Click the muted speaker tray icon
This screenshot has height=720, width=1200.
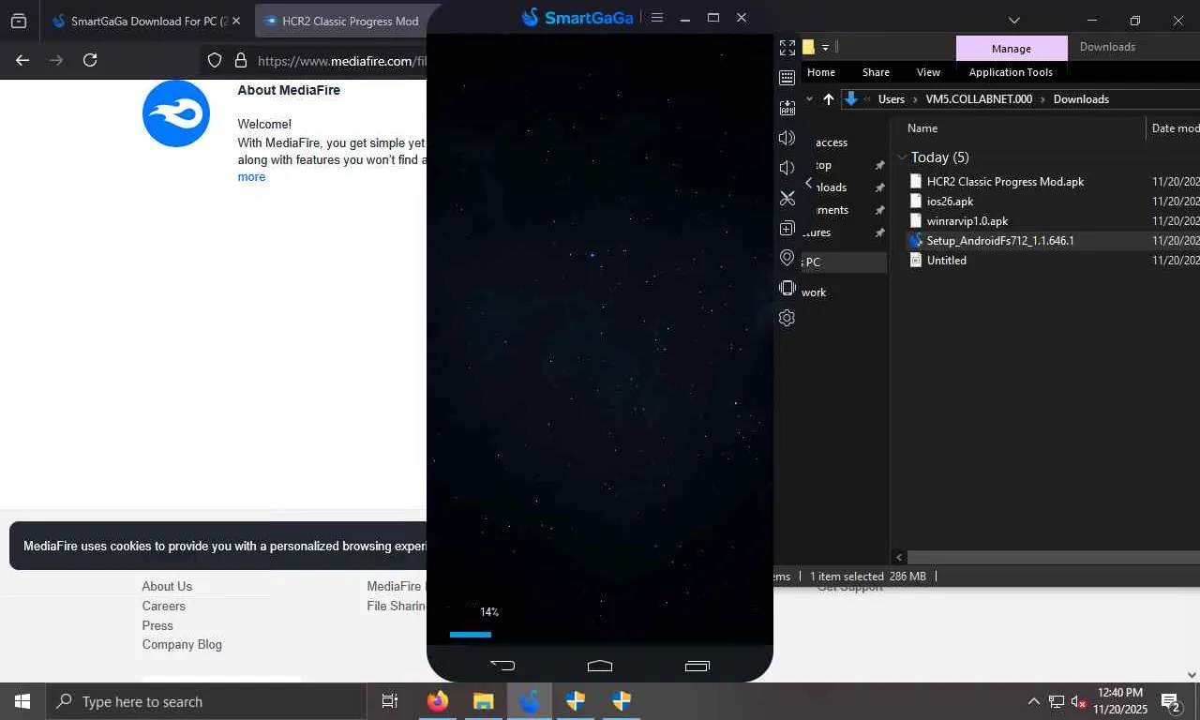click(1079, 701)
